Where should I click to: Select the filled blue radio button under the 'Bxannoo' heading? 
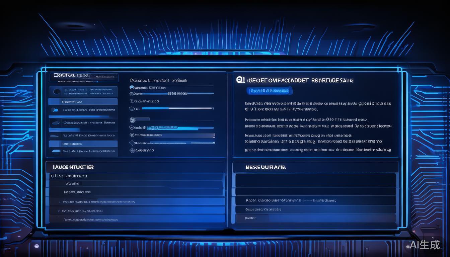[132, 87]
